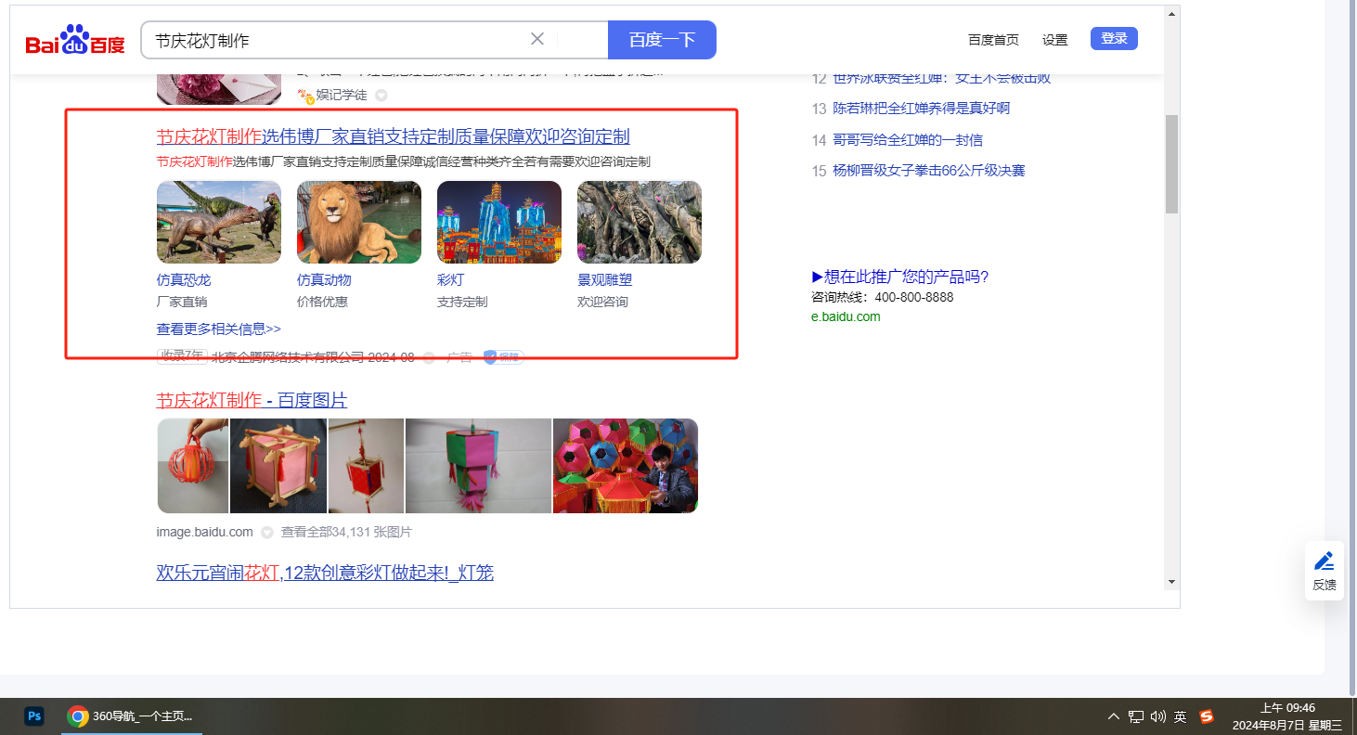Click the 支持定制 caption text

pyautogui.click(x=462, y=302)
